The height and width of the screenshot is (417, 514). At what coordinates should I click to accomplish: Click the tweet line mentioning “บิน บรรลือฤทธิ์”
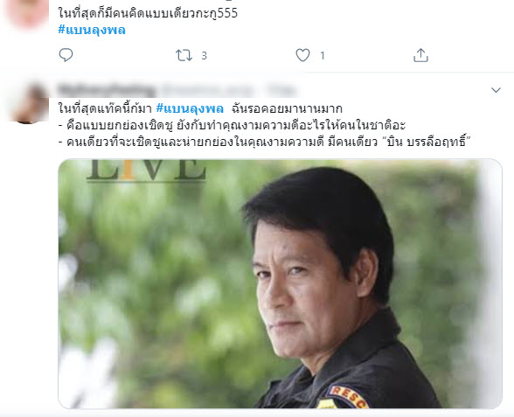coord(265,142)
